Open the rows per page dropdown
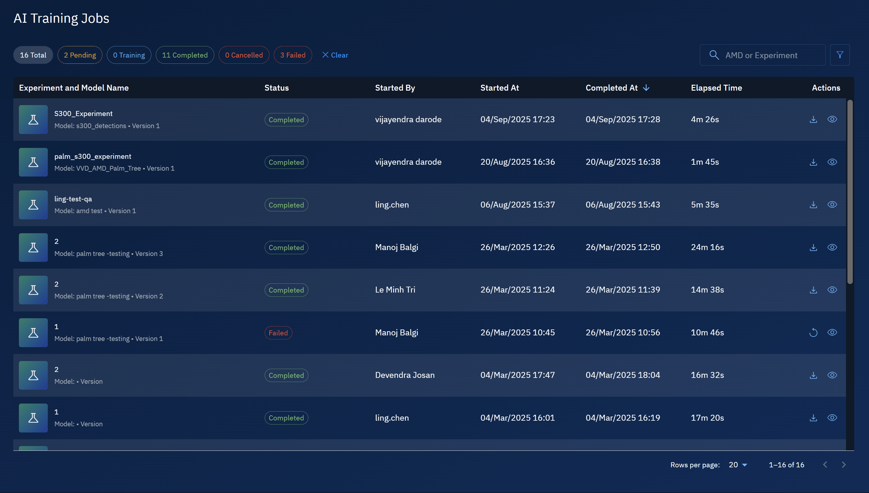This screenshot has height=493, width=869. tap(738, 465)
